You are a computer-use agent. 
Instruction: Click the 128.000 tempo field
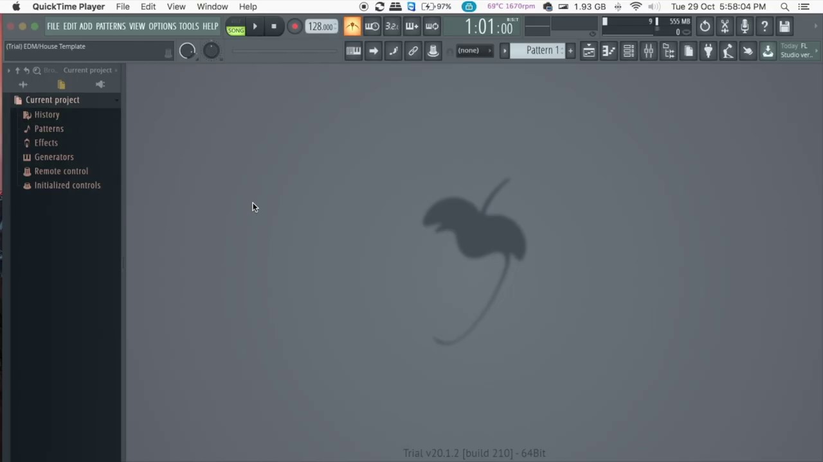pos(321,26)
